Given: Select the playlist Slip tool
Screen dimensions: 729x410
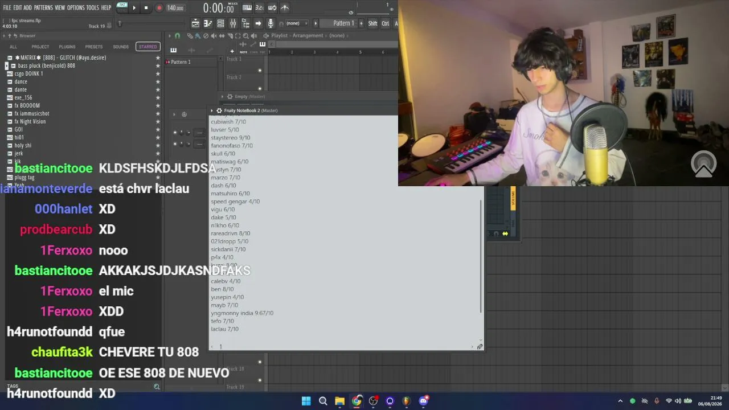Looking at the screenshot, I should (x=222, y=36).
